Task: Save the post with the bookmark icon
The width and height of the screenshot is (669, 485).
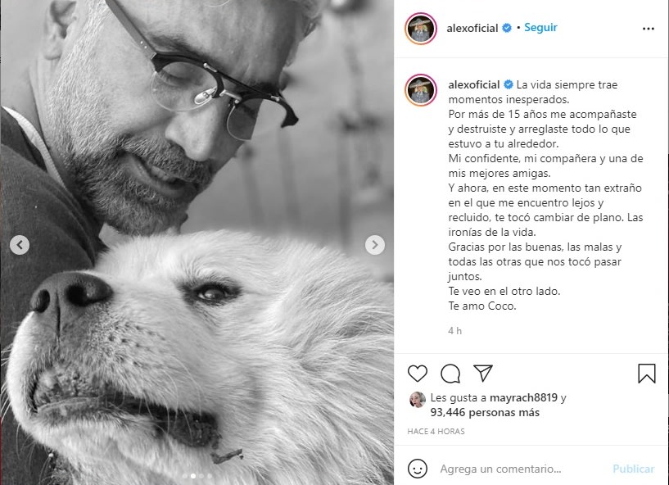Action: [646, 374]
